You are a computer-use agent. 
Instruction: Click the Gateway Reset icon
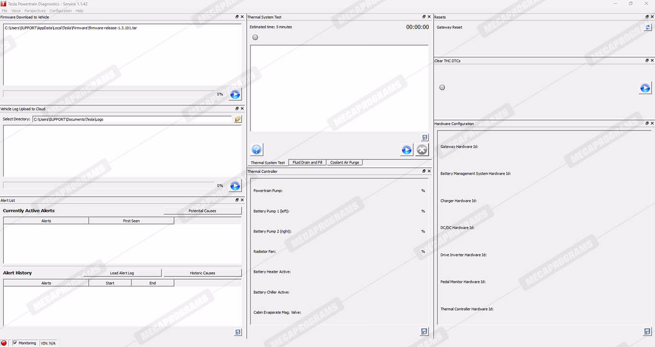648,27
